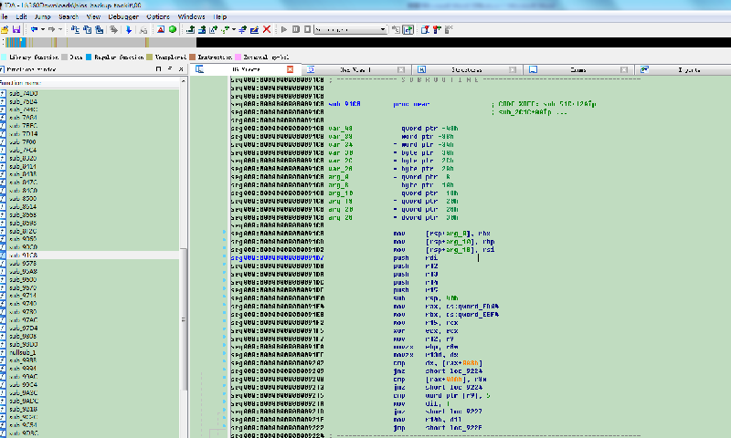Image resolution: width=731 pixels, height=438 pixels.
Task: Click the back navigation arrow icon
Action: tap(33, 29)
